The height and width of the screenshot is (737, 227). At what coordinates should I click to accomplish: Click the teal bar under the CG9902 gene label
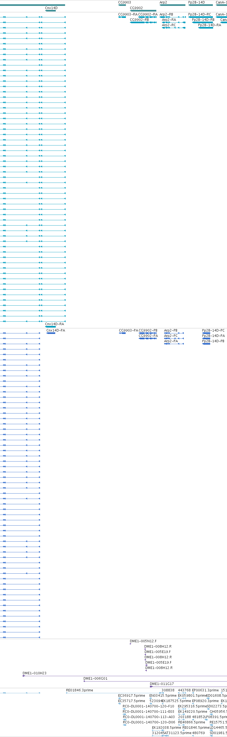(143, 11)
